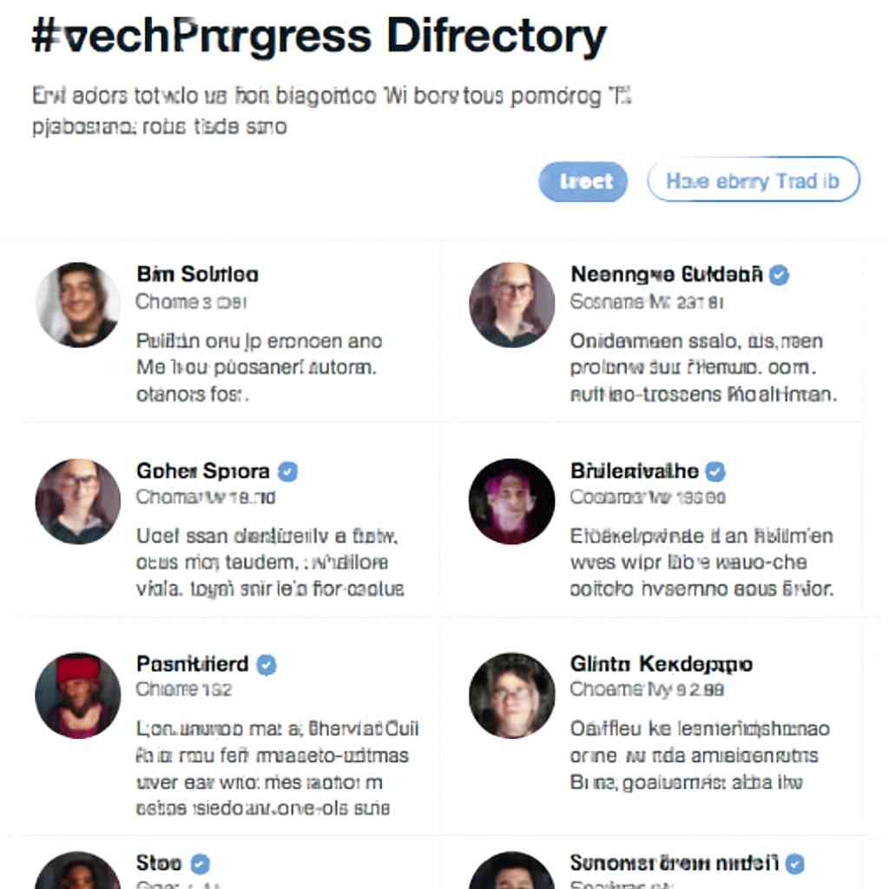The height and width of the screenshot is (889, 889).
Task: Click the Bhilevivalhe verified checkmark badge
Action: [x=714, y=471]
